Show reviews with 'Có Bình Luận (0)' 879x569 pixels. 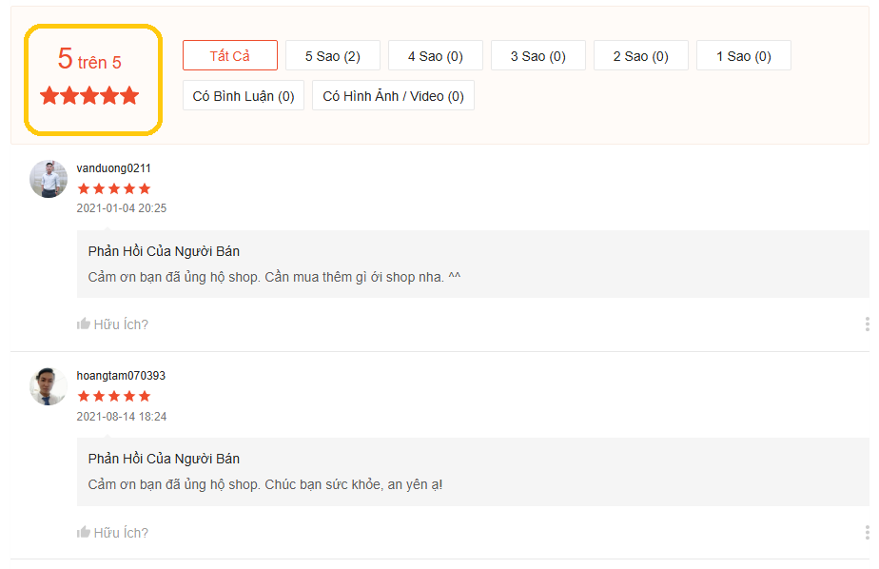click(x=244, y=96)
